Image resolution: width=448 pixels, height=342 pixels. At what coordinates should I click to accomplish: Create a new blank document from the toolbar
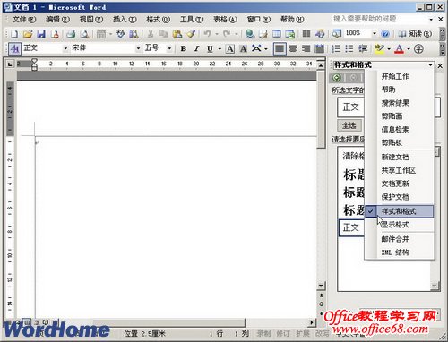[14, 34]
